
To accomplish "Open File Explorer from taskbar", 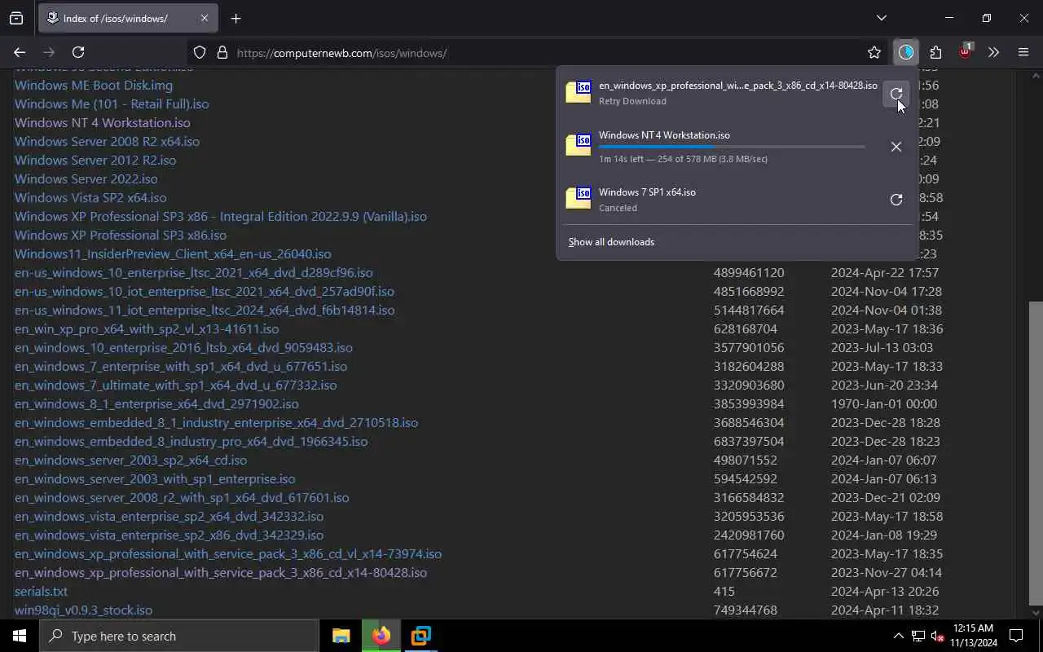I will pyautogui.click(x=341, y=636).
